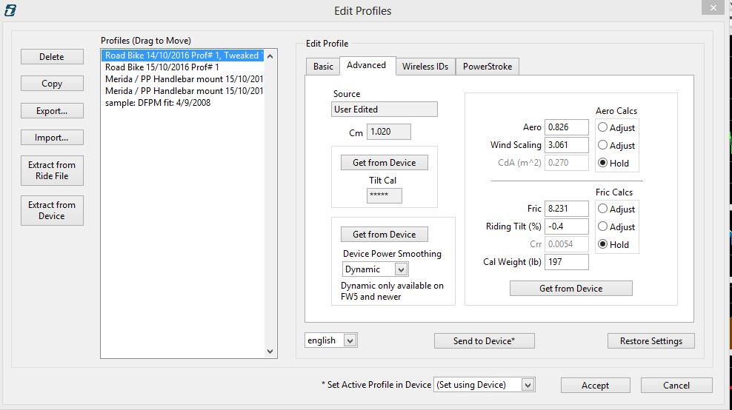This screenshot has height=410, width=732.
Task: Select Riding Tilt Adjust radio button
Action: pyautogui.click(x=602, y=226)
